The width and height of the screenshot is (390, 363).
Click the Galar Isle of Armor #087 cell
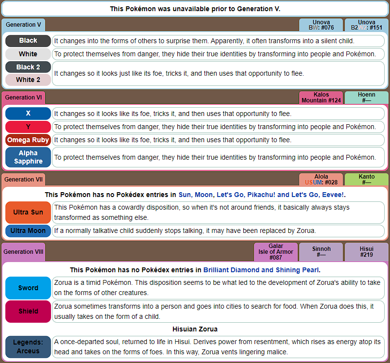pos(276,252)
